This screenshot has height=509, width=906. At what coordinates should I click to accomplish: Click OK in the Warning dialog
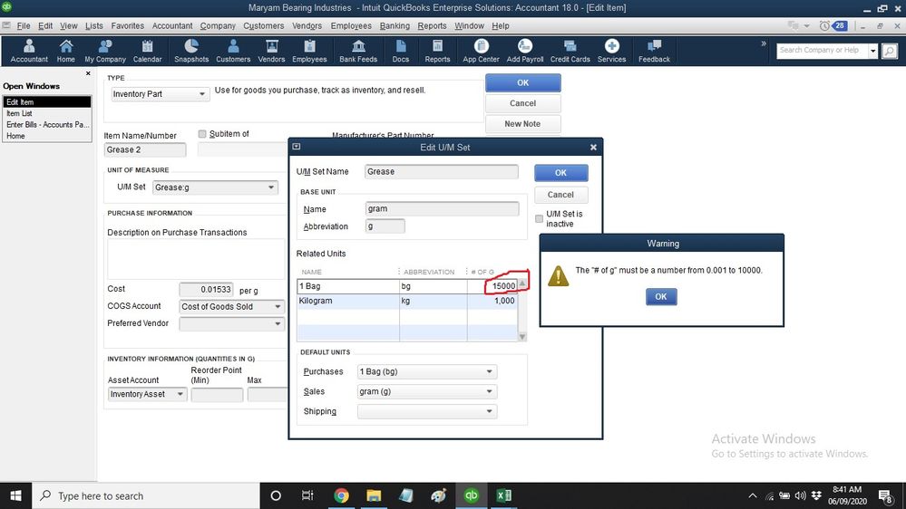click(x=661, y=297)
